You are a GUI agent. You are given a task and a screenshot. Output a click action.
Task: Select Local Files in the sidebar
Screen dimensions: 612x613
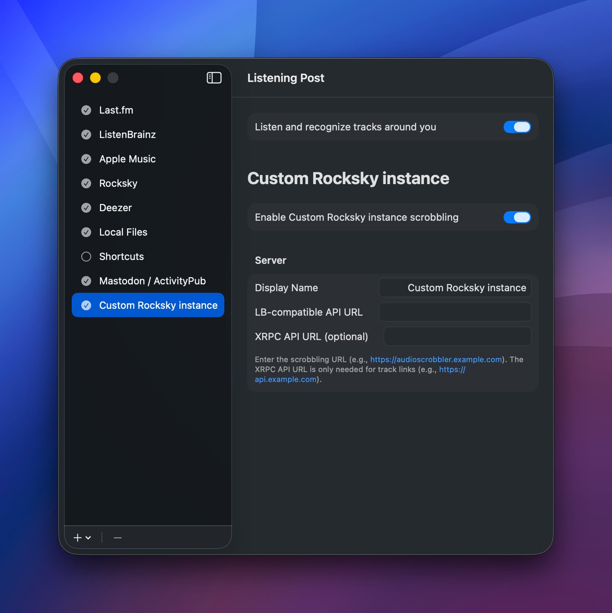pyautogui.click(x=123, y=232)
